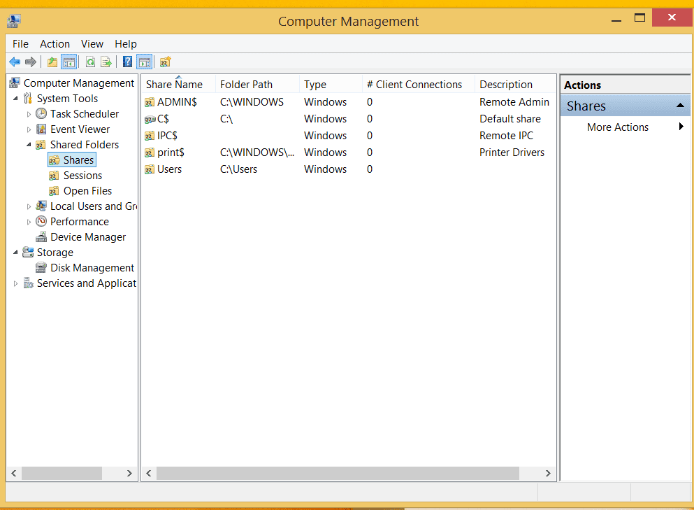Screen dimensions: 694x510
Task: Click the Forward arrow toolbar icon
Action: click(31, 62)
